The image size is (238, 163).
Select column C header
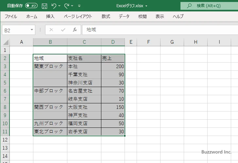click(x=84, y=42)
